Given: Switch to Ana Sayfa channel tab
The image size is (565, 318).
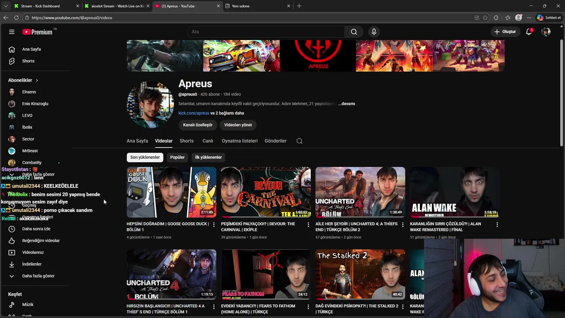Looking at the screenshot, I should [x=137, y=141].
